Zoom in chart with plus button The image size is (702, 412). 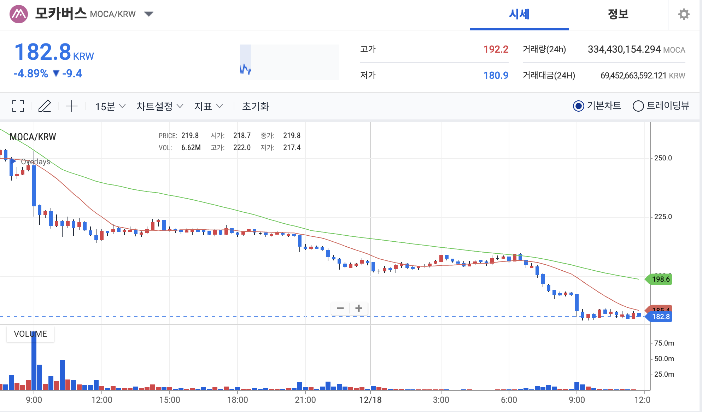tap(359, 308)
